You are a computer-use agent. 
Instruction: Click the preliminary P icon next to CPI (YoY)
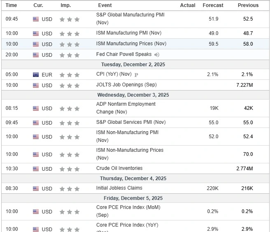(x=136, y=75)
